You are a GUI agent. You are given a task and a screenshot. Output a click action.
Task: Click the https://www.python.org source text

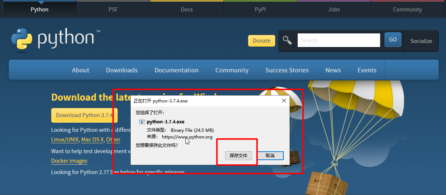[187, 137]
